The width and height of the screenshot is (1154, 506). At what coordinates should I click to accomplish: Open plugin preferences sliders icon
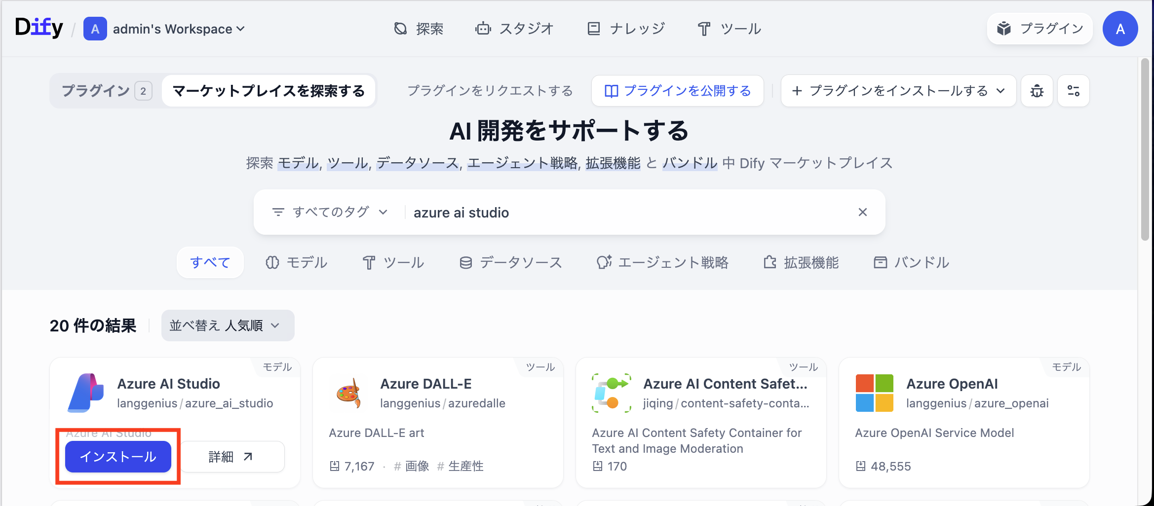(1074, 91)
